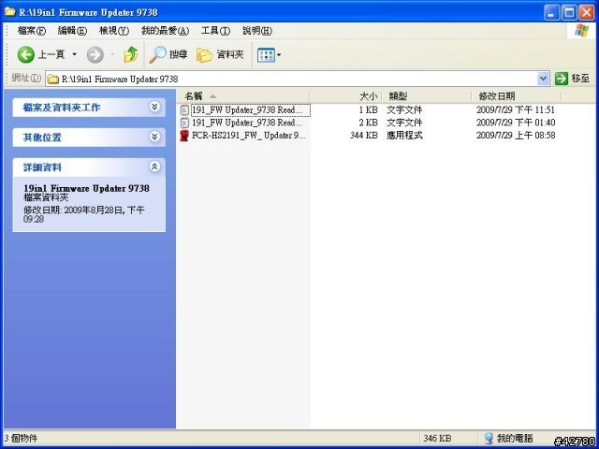Select FCR-HS2191_FW_ Updater file name

point(249,136)
